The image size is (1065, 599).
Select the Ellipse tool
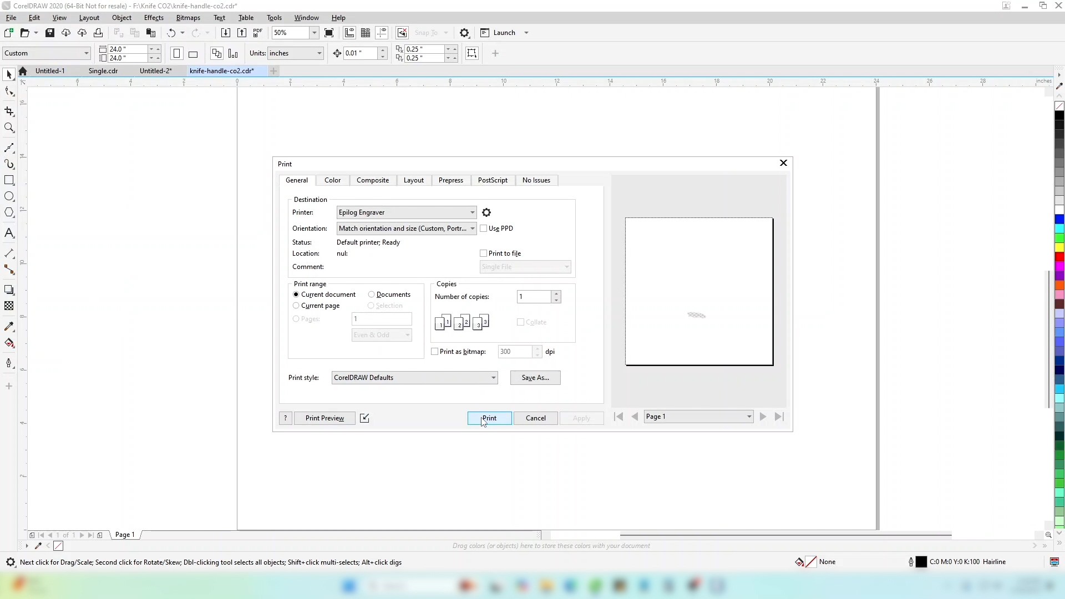9,196
